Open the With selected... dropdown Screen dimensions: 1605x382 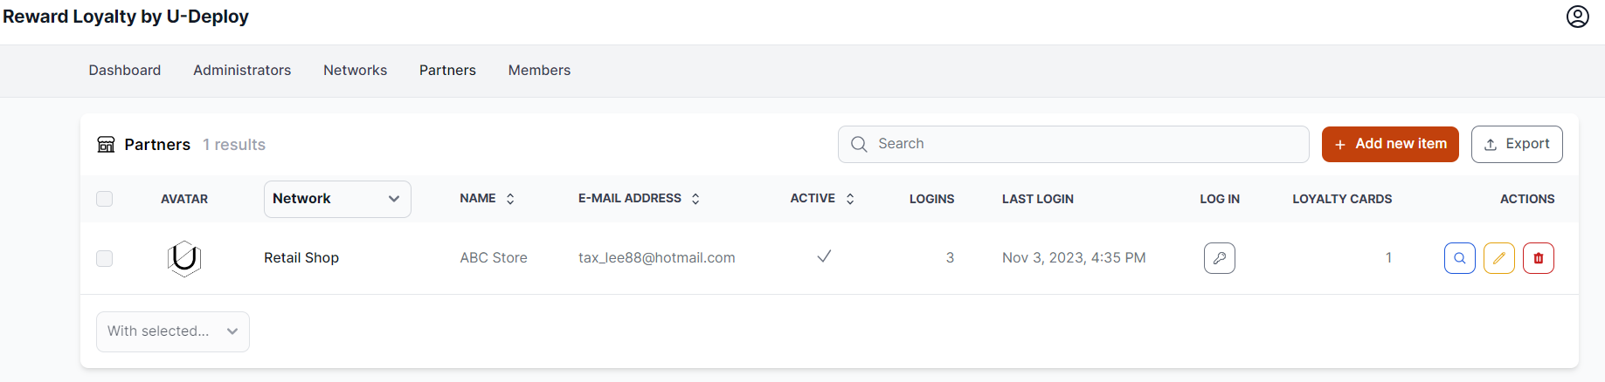(172, 331)
